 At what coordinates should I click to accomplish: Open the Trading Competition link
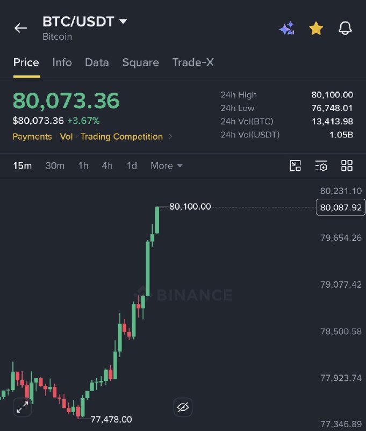(x=121, y=137)
